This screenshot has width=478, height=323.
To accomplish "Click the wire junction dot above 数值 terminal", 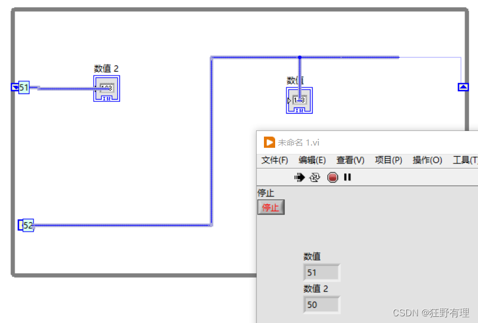I will pyautogui.click(x=300, y=57).
